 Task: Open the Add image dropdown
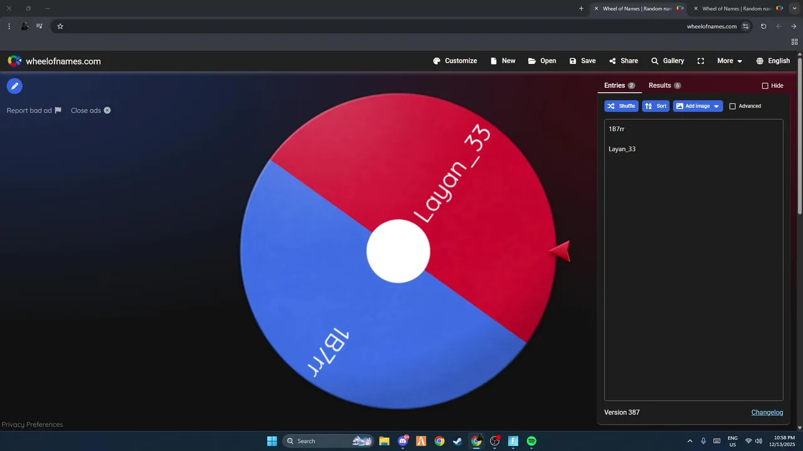[x=698, y=106]
